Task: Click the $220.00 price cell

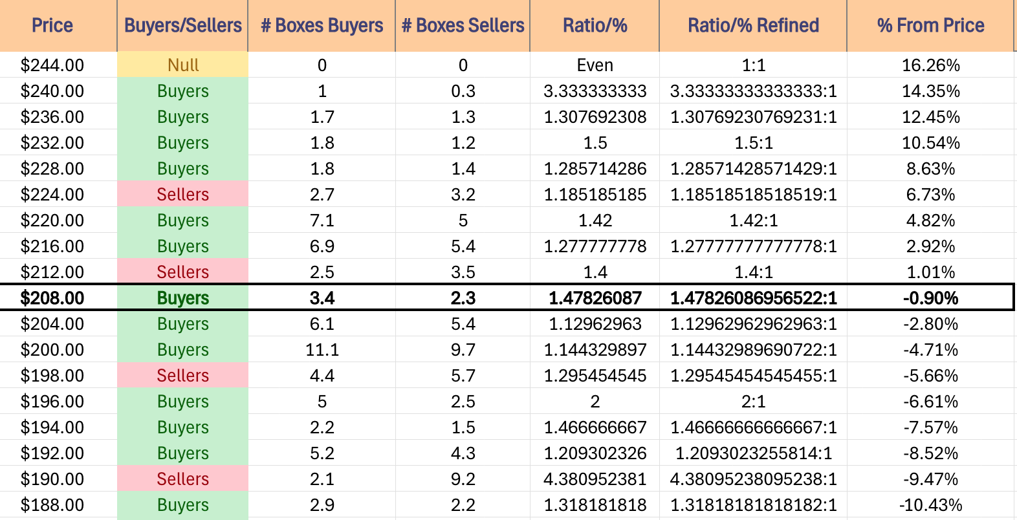Action: (x=58, y=220)
